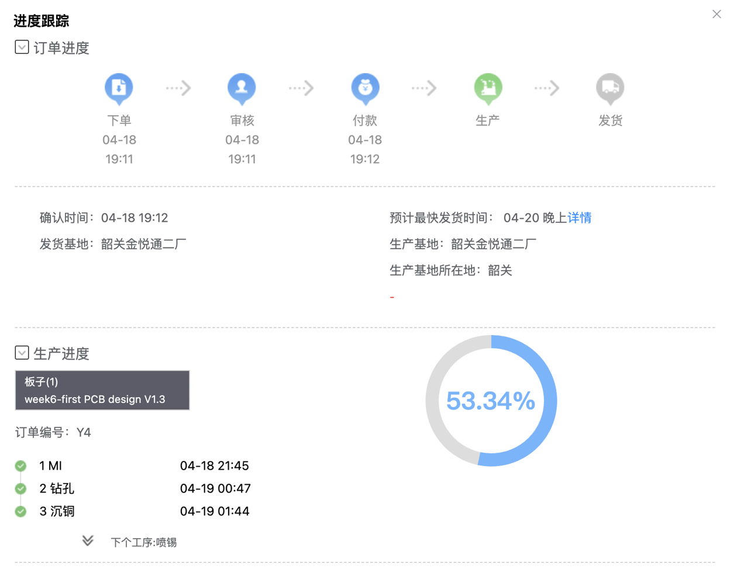Image resolution: width=737 pixels, height=579 pixels.
Task: Click the 04-19 00:47 timestamp for 钻孔
Action: click(215, 489)
